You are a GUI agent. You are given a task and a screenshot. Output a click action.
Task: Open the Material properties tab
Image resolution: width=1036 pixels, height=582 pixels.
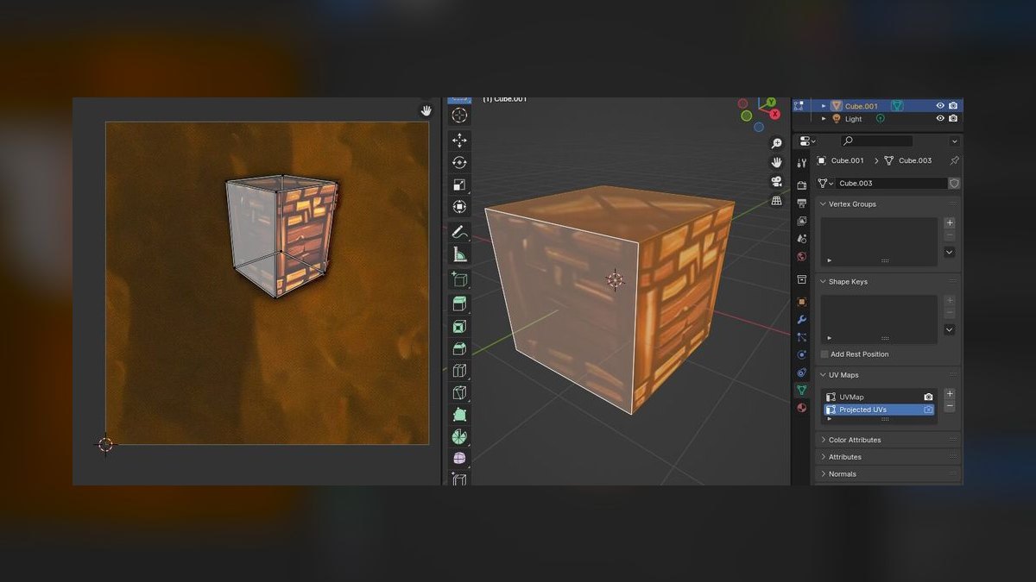click(802, 408)
